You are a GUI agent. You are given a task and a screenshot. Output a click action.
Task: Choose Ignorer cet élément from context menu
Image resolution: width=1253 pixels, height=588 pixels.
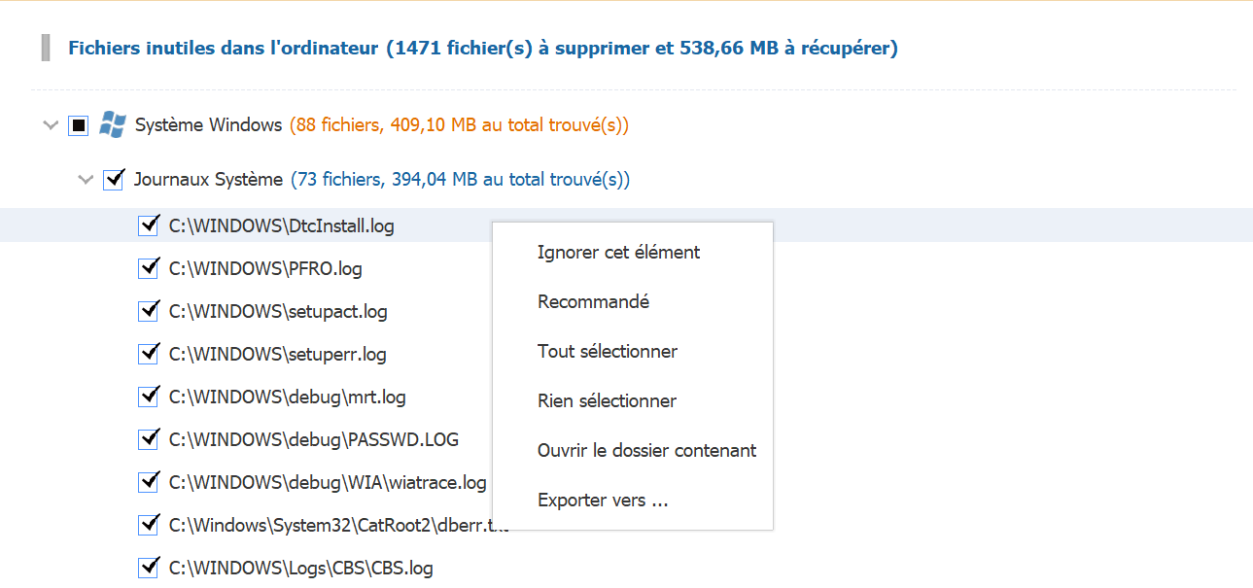(x=618, y=252)
